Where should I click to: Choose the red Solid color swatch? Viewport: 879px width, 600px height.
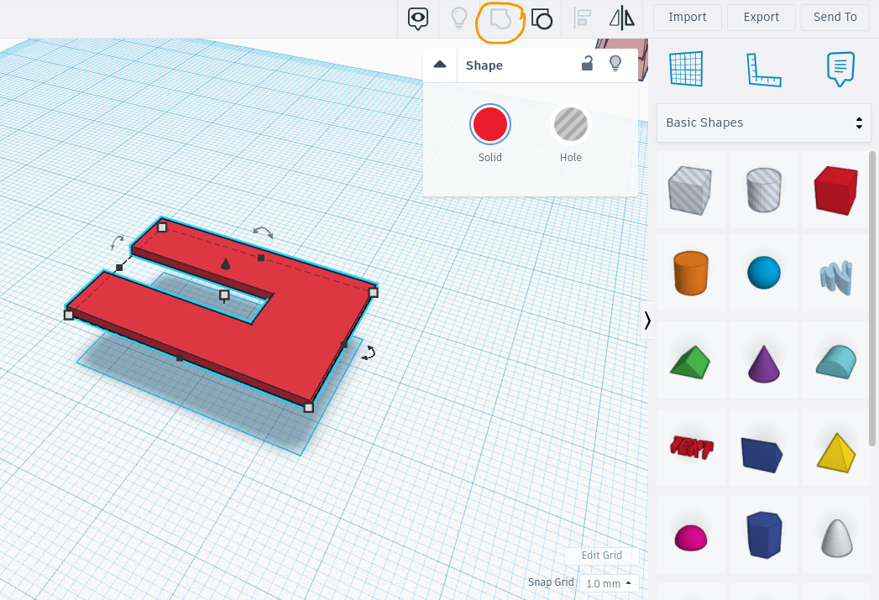490,124
